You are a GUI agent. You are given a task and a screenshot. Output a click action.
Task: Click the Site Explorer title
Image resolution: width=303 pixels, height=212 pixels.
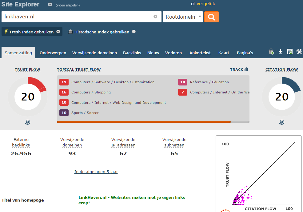pyautogui.click(x=20, y=4)
